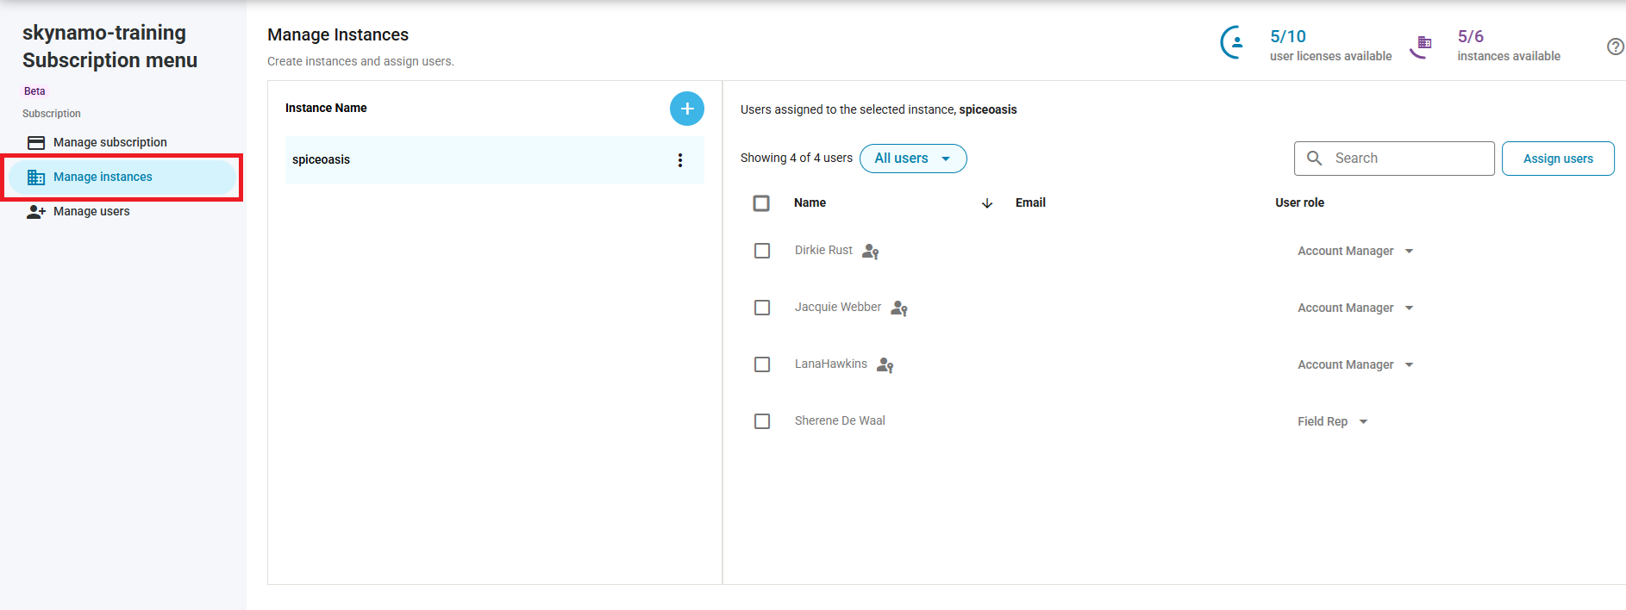Click the help question mark icon
This screenshot has height=610, width=1626.
[x=1615, y=47]
